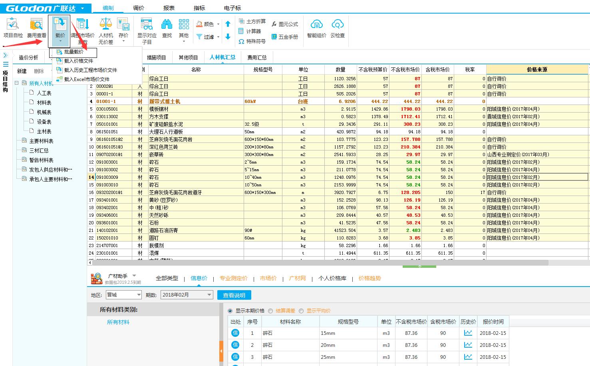Click the 存价 save price icon

tap(123, 24)
